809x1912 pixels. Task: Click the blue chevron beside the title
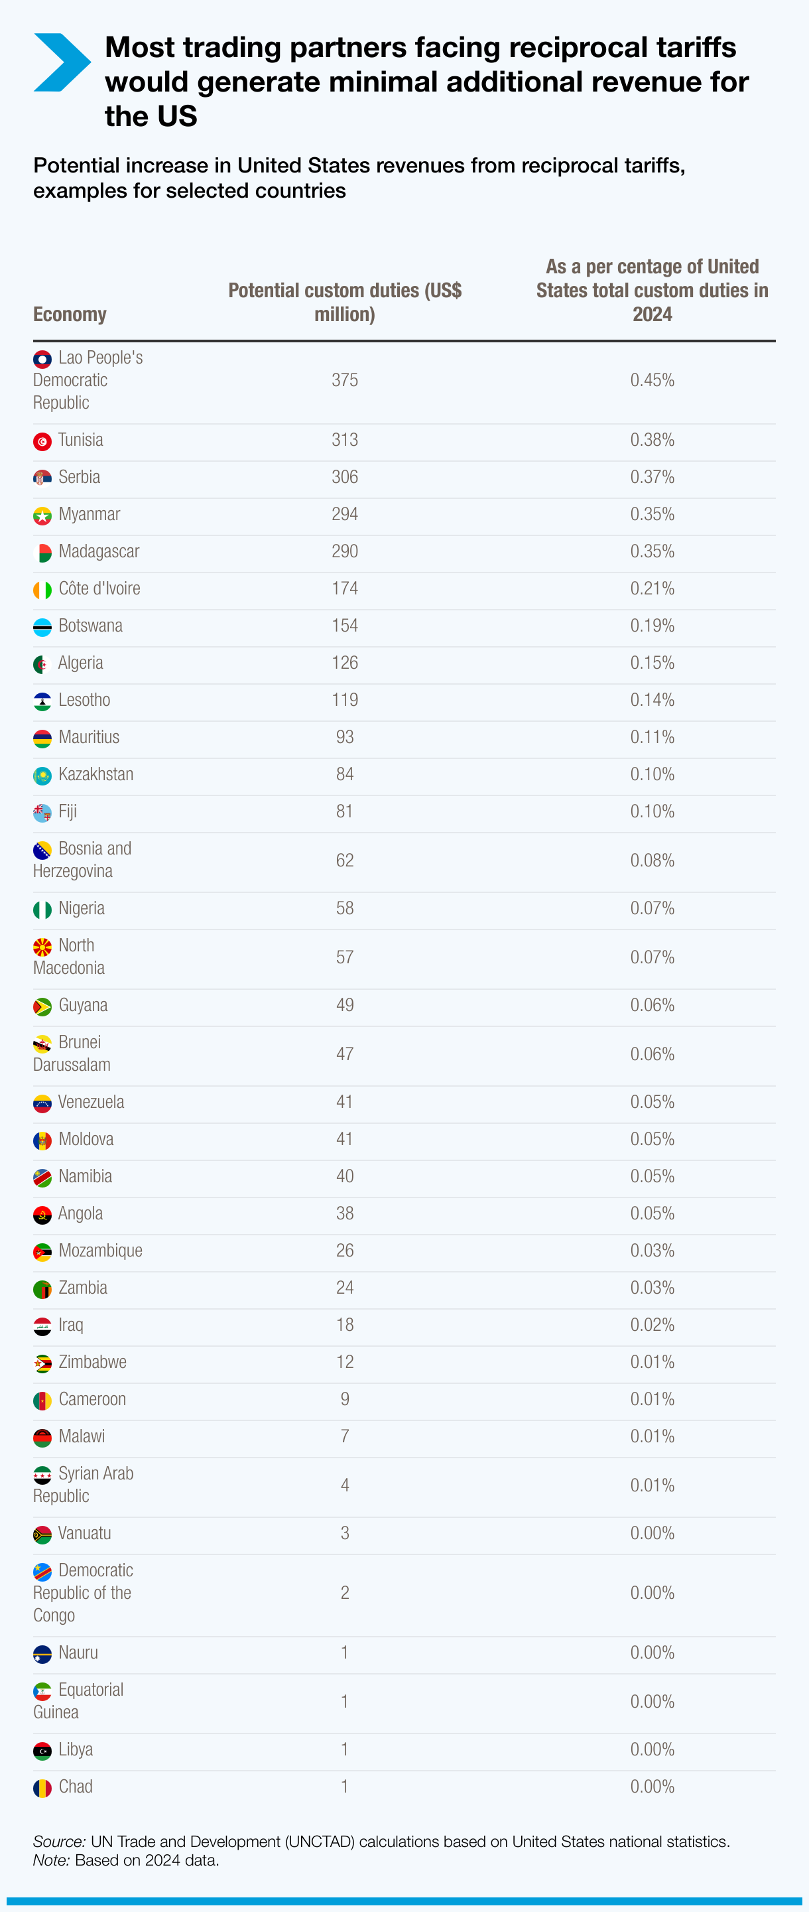(62, 62)
